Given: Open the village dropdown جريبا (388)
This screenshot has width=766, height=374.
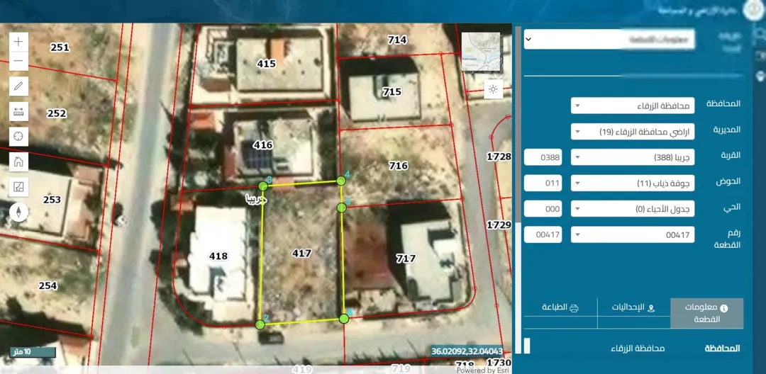Looking at the screenshot, I should coord(633,157).
